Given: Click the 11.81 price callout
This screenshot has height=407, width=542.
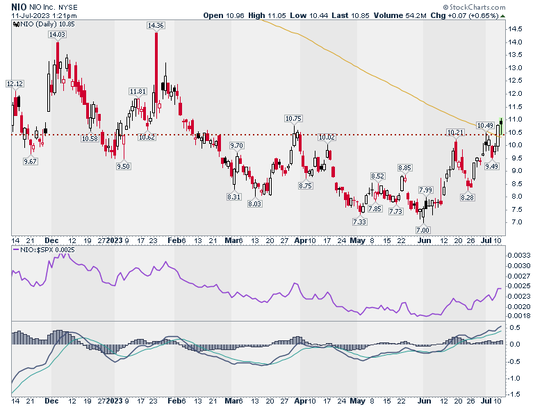Looking at the screenshot, I should 138,91.
